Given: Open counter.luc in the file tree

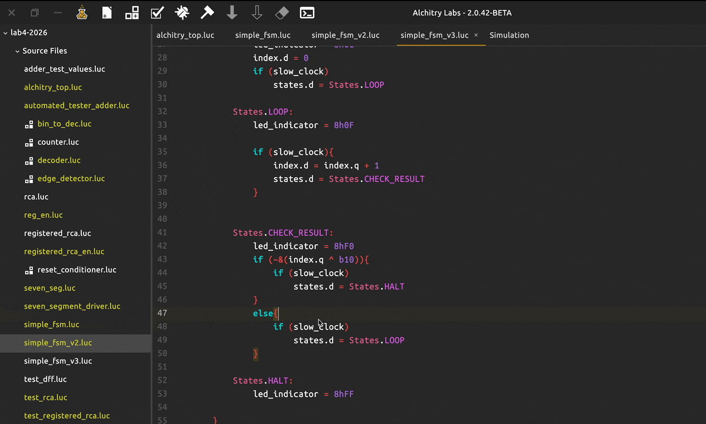Looking at the screenshot, I should pos(58,142).
